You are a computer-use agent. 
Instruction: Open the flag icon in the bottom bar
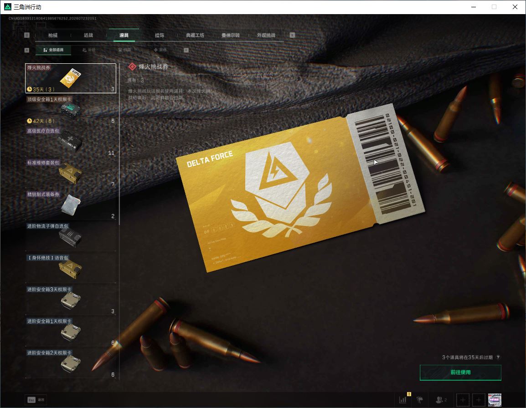coord(419,400)
